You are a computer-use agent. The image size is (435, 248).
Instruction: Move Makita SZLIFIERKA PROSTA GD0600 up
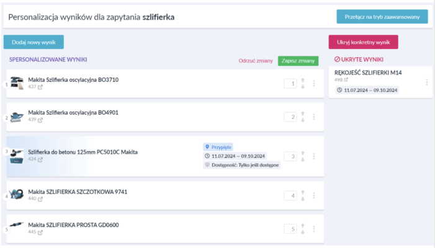pyautogui.click(x=303, y=226)
